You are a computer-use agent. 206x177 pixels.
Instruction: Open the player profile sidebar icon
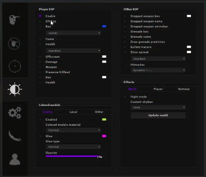[15, 160]
